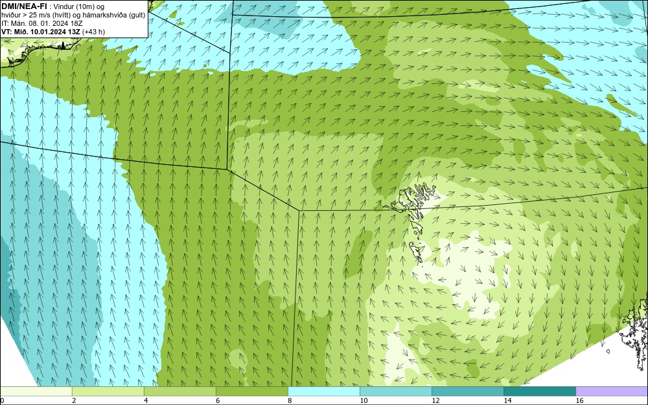The width and height of the screenshot is (648, 405).
Task: Click the 6–8 m/s dark green swatch
Action: pyautogui.click(x=251, y=391)
